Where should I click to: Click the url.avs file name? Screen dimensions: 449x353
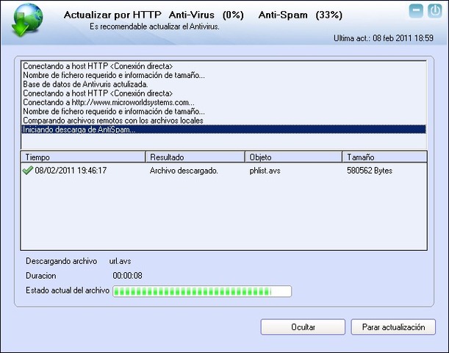[x=120, y=261]
